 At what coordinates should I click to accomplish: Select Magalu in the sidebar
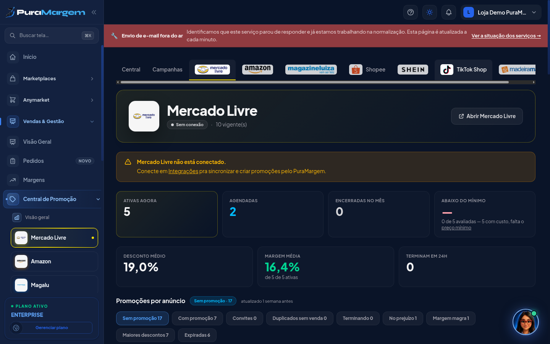point(54,285)
